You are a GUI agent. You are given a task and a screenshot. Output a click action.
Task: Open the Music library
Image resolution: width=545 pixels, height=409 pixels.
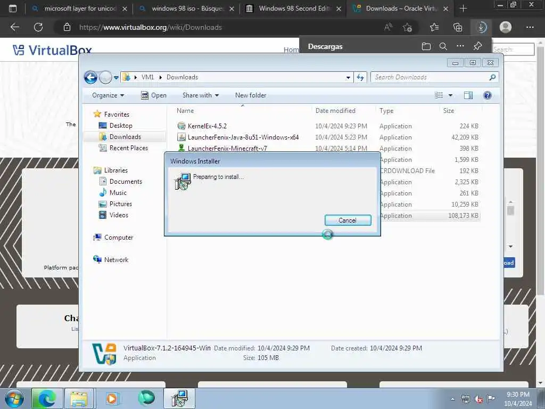point(118,192)
